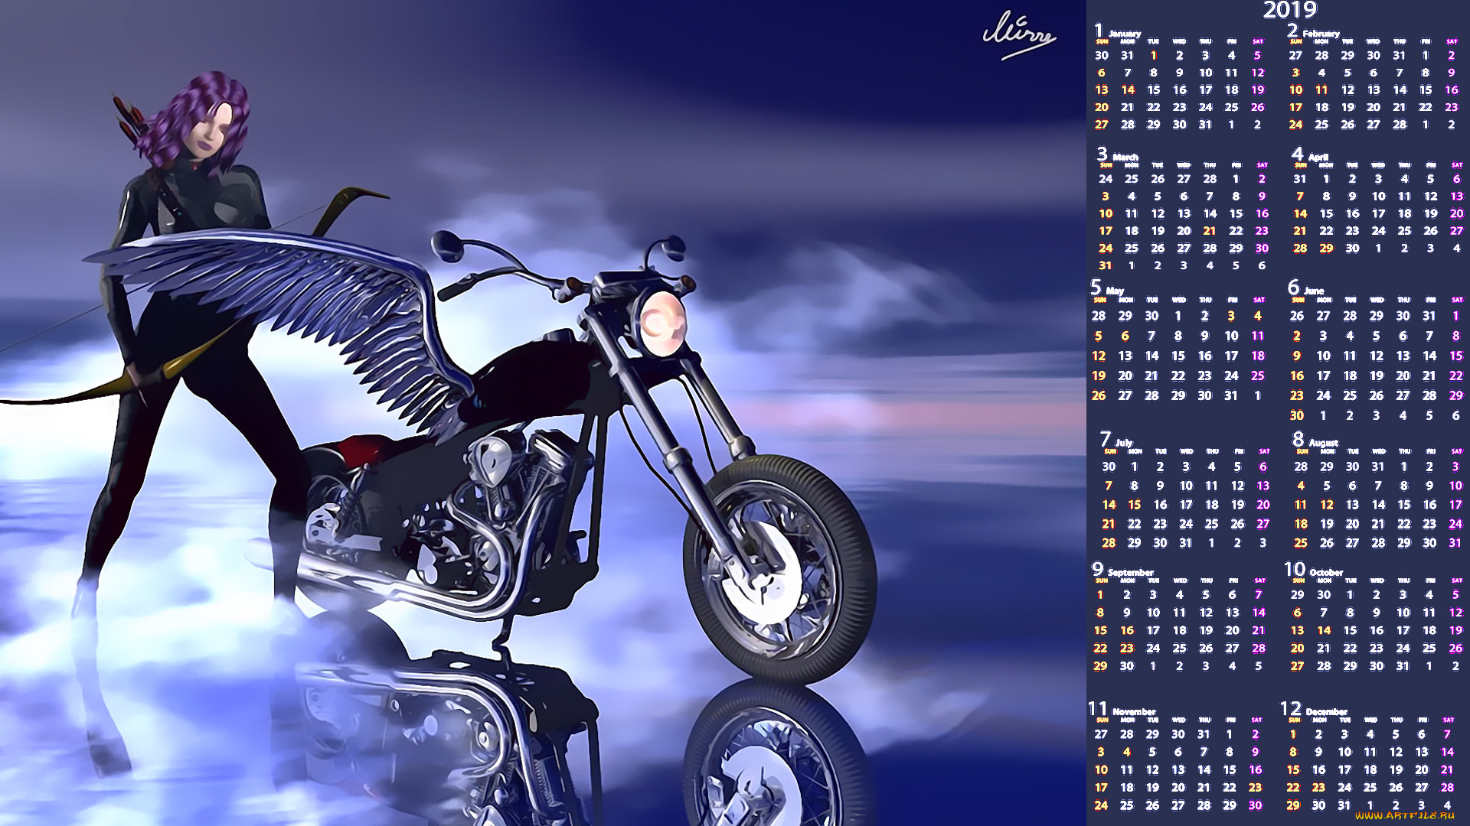Click day 14 in October calendar
The image size is (1470, 826).
pos(1324,631)
